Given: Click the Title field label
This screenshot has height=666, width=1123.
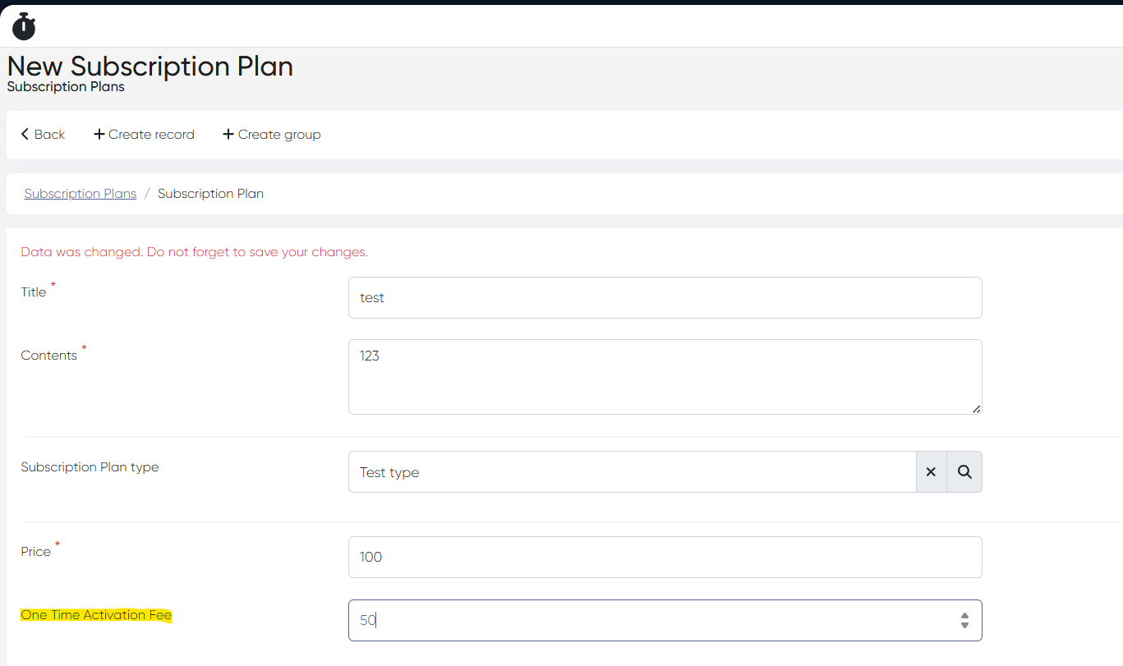Looking at the screenshot, I should pyautogui.click(x=34, y=292).
